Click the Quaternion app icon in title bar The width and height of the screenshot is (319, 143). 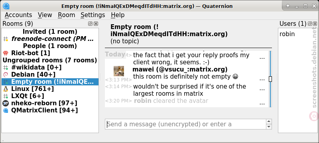(x=6, y=6)
